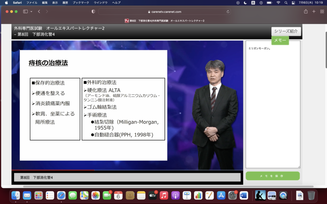Select the メモ tab button
Viewport: 327px width, 204px height.
pos(280,40)
